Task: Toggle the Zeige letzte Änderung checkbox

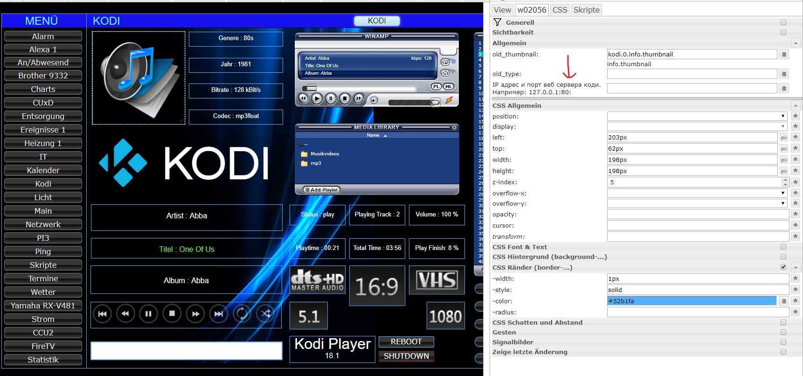Action: coord(783,352)
